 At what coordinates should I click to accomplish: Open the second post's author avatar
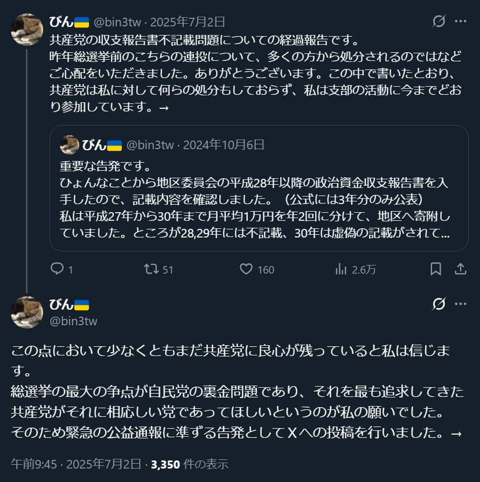[x=27, y=312]
